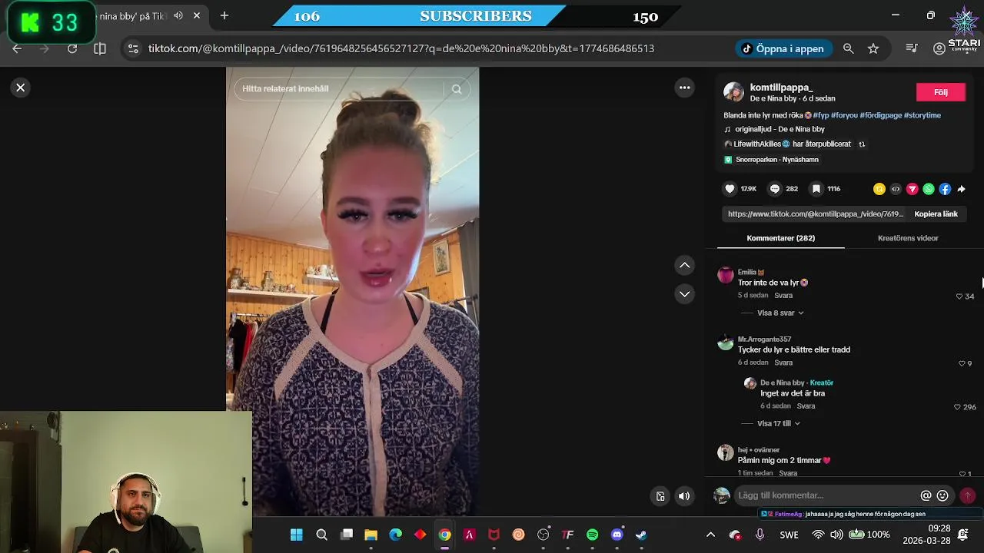Open more share options arrow
Viewport: 984px width, 553px height.
[961, 189]
